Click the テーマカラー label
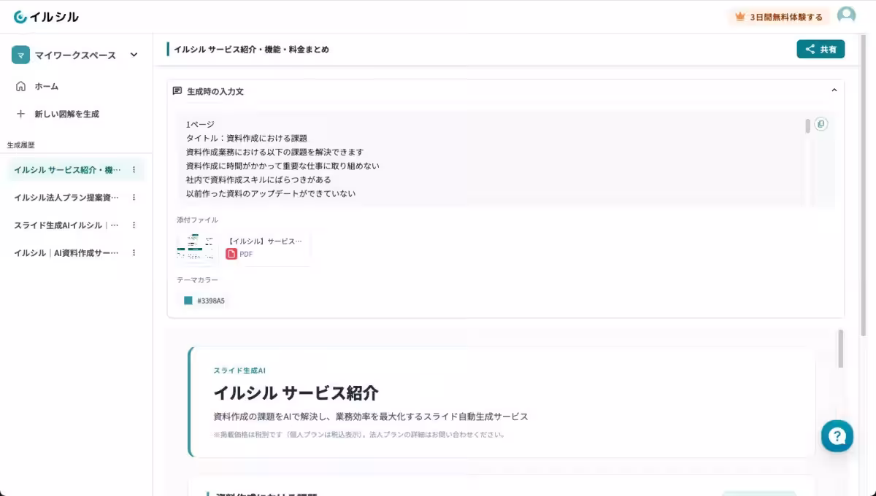The height and width of the screenshot is (496, 876). click(197, 280)
